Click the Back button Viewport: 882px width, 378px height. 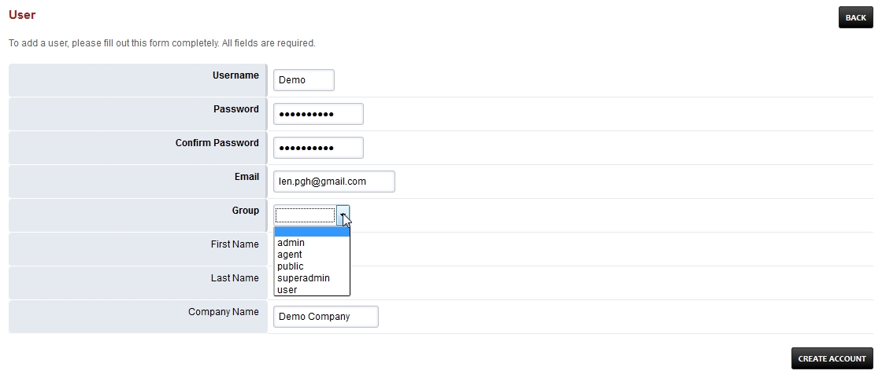click(855, 17)
